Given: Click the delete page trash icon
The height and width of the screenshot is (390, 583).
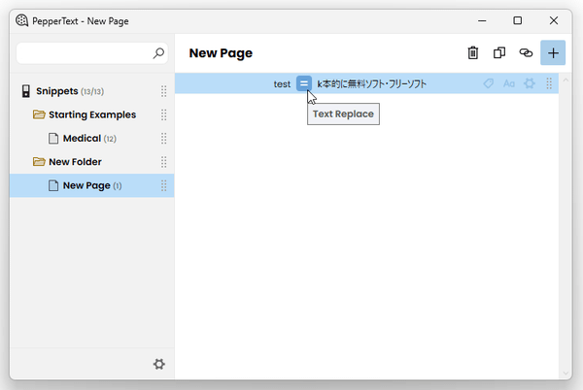Looking at the screenshot, I should (472, 53).
